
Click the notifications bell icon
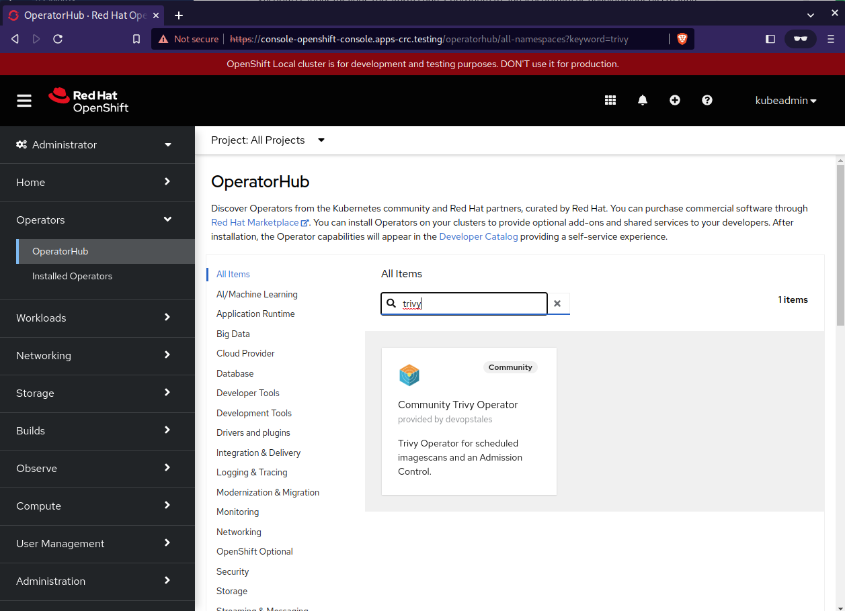click(x=643, y=100)
